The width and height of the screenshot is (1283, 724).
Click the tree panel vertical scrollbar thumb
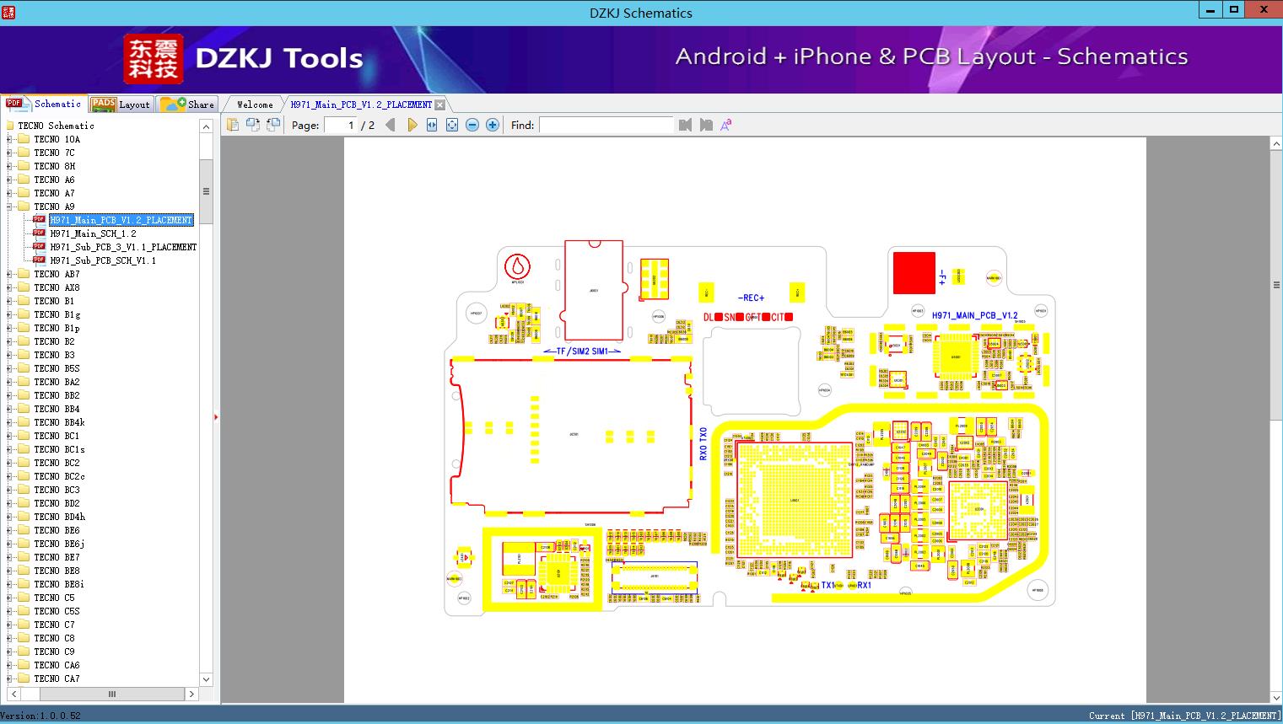(x=206, y=191)
